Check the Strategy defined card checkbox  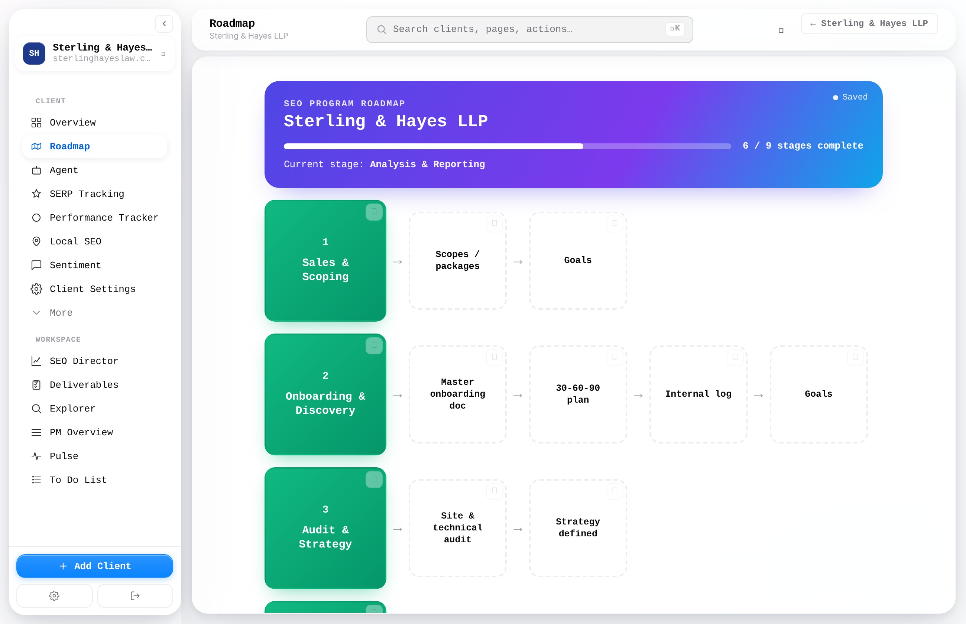pyautogui.click(x=615, y=491)
